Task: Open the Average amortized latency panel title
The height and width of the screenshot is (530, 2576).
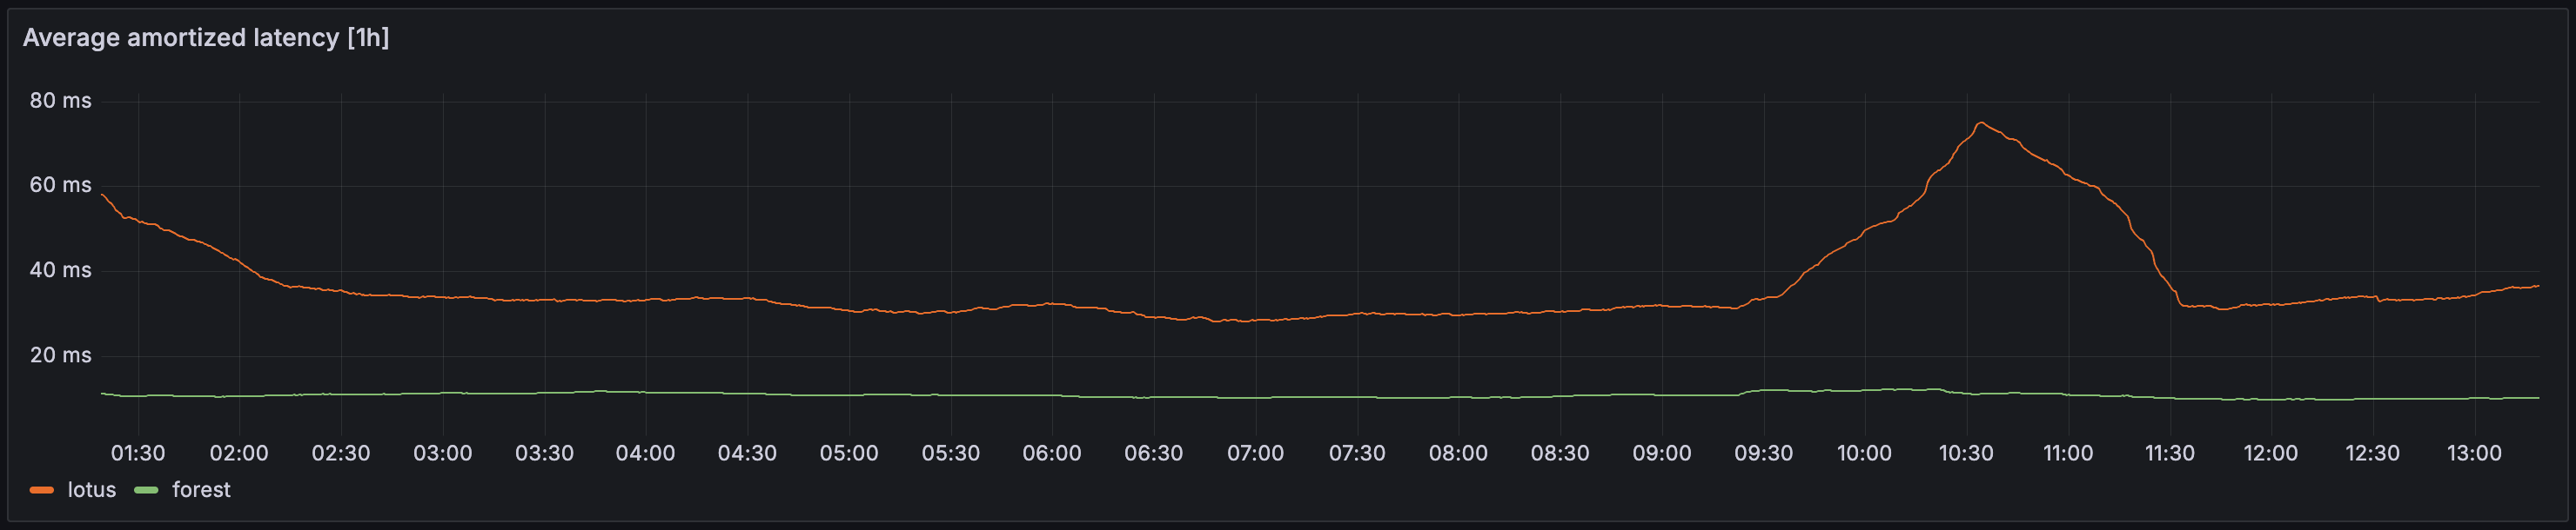Action: point(206,38)
